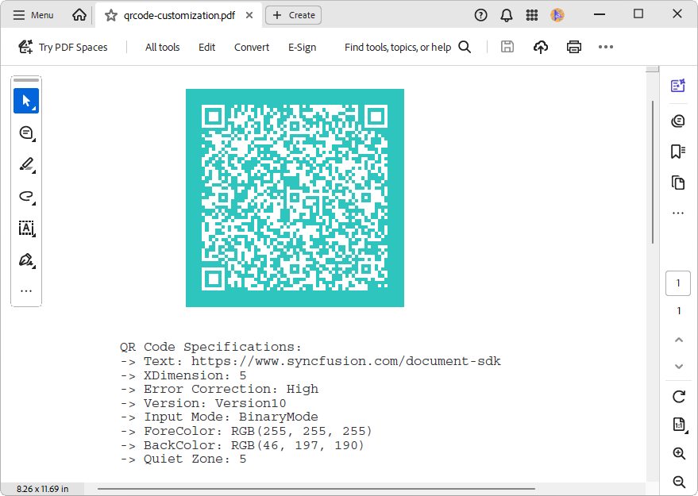Open the Add comment tool
This screenshot has height=496, width=698.
tap(26, 133)
